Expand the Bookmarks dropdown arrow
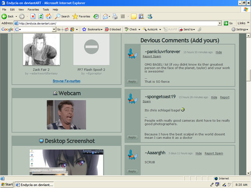Image resolution: width=251 pixels, height=188 pixels. tap(102, 30)
